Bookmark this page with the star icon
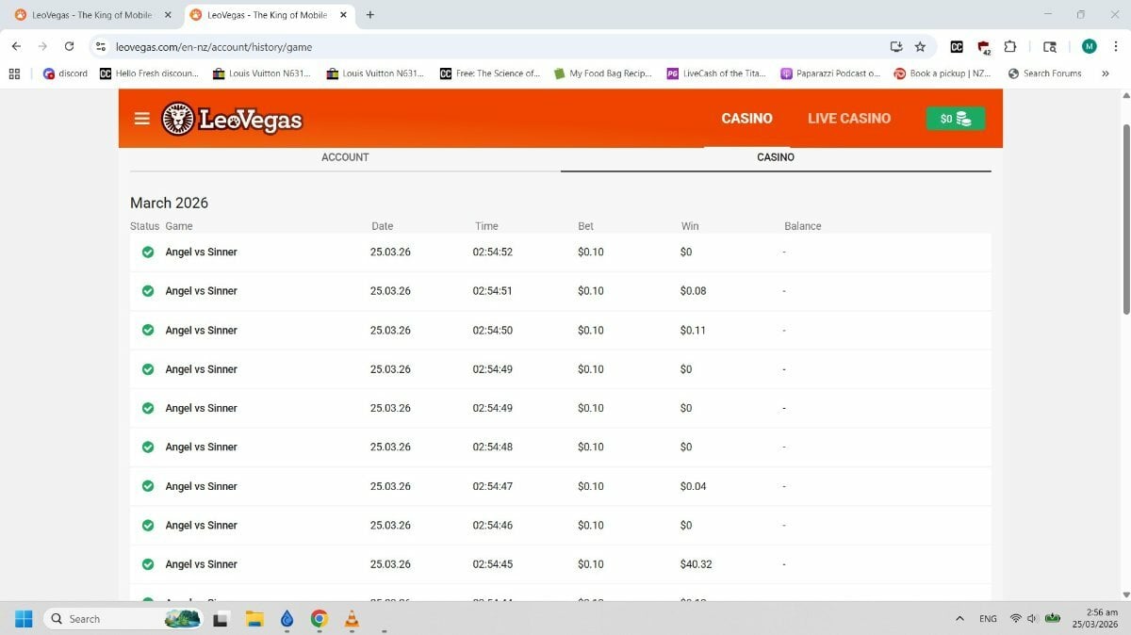Viewport: 1131px width, 635px height. tap(920, 46)
